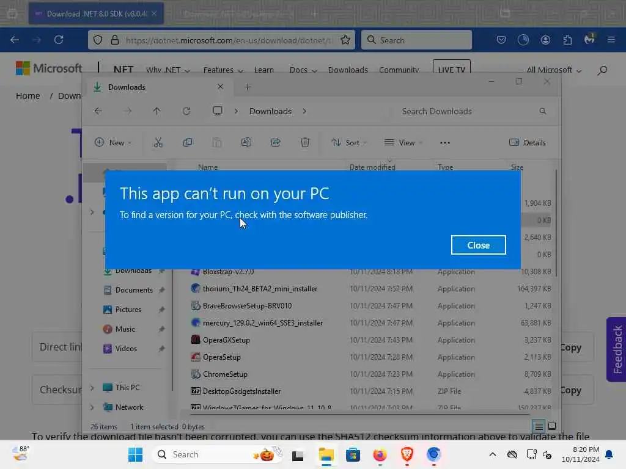Screen dimensions: 626x469
Task: Click the File Explorer Rename icon
Action: 246,142
